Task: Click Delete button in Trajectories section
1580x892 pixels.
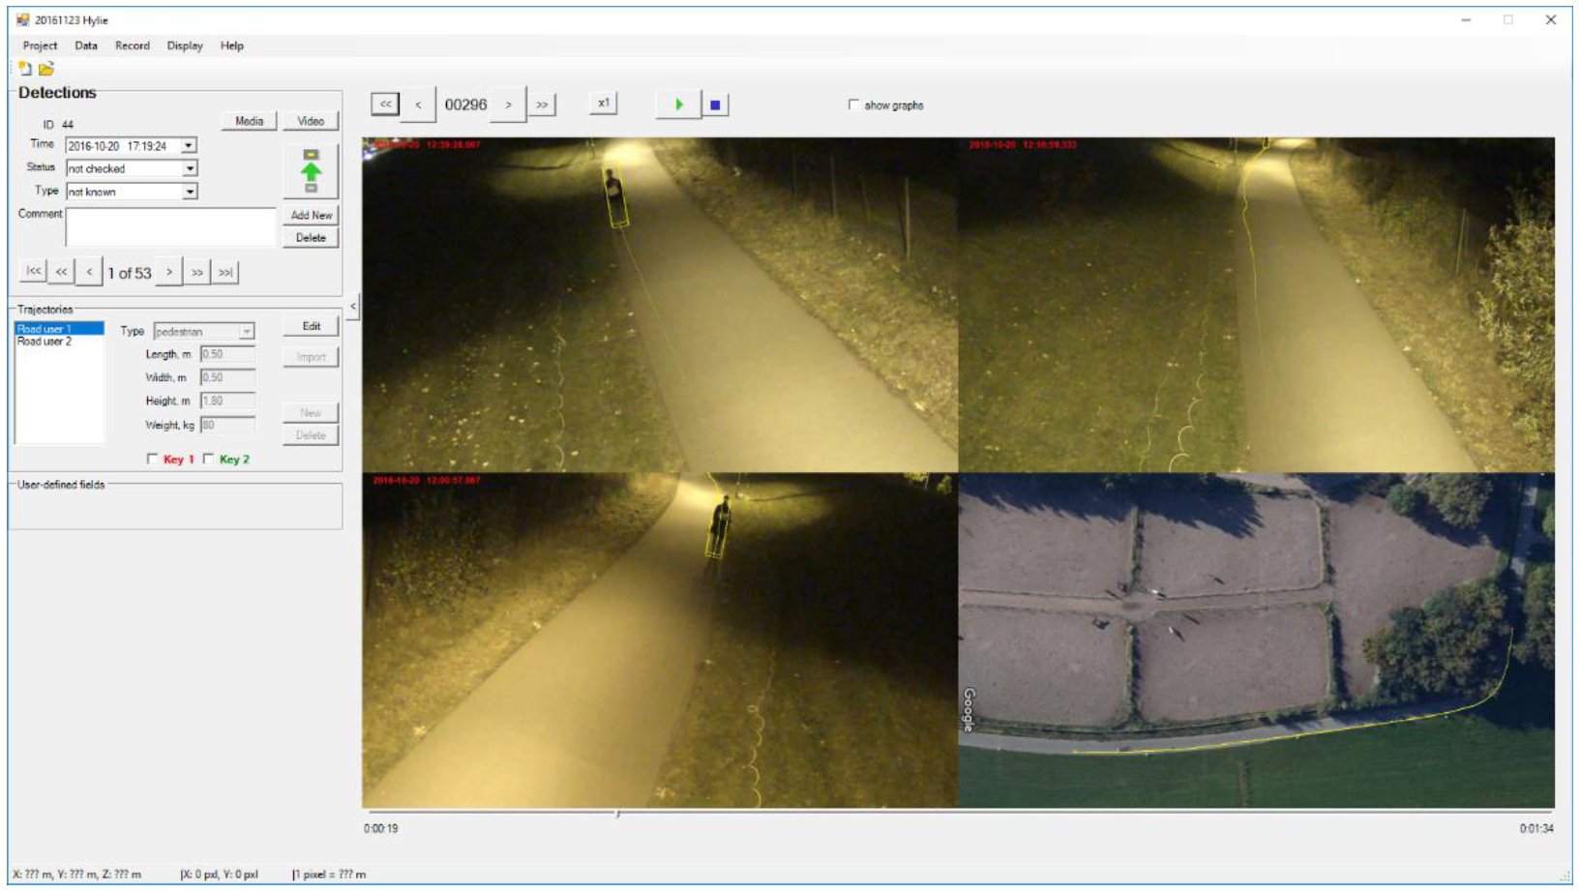Action: point(311,435)
